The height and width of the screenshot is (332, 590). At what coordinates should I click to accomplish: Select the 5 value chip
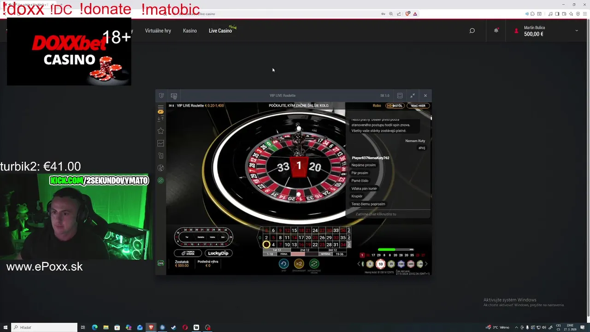point(370,264)
